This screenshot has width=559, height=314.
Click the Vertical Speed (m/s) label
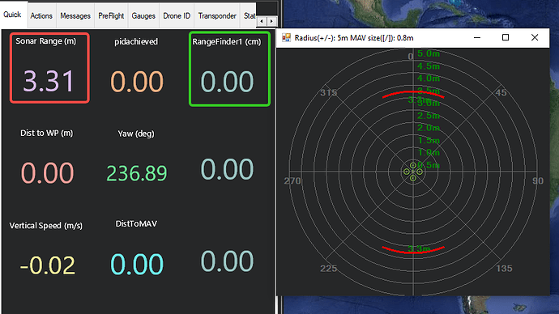[45, 226]
